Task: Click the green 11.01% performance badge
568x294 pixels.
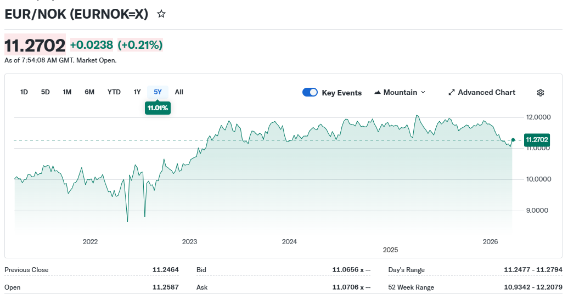Action: click(158, 108)
